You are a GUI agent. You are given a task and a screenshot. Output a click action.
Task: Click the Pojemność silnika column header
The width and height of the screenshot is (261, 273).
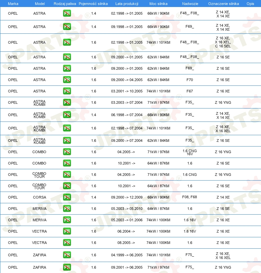point(93,4)
